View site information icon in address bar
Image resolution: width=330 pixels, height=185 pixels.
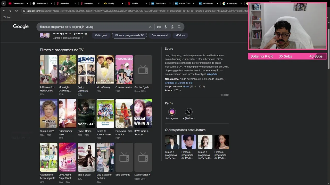coord(24,11)
